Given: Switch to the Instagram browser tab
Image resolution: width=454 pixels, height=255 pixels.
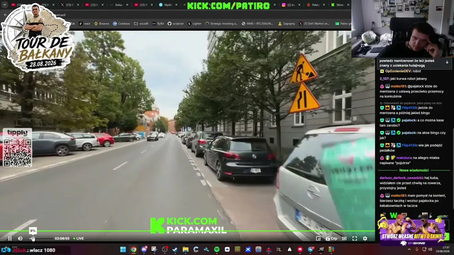Looking at the screenshot, I should (x=291, y=5).
